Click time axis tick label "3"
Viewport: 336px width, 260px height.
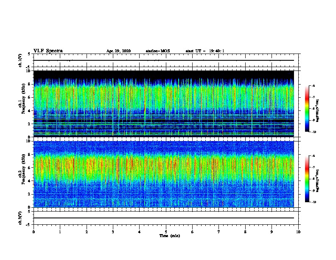click(113, 232)
